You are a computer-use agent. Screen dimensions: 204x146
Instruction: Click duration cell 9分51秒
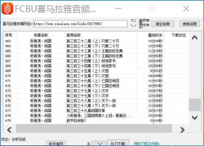(x=156, y=71)
